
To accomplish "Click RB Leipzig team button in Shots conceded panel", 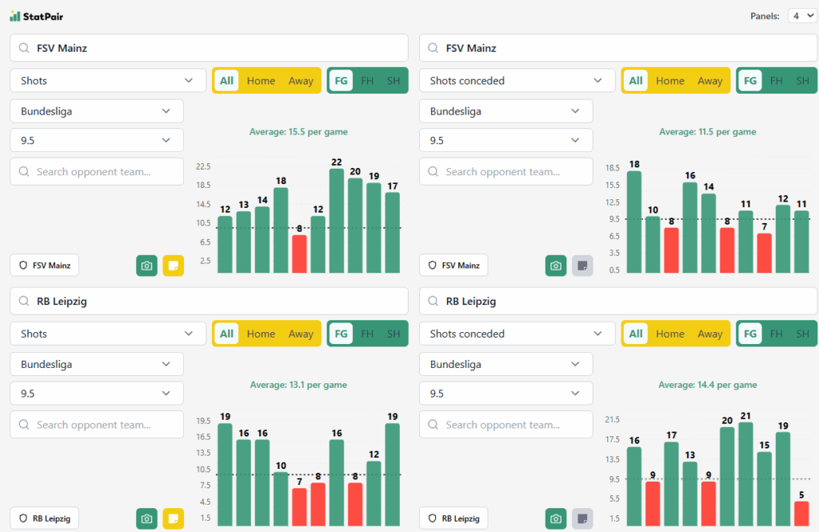I will coord(453,518).
